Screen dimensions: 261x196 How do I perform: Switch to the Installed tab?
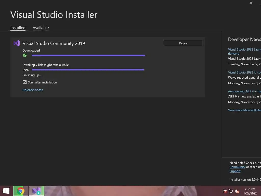coord(18,28)
